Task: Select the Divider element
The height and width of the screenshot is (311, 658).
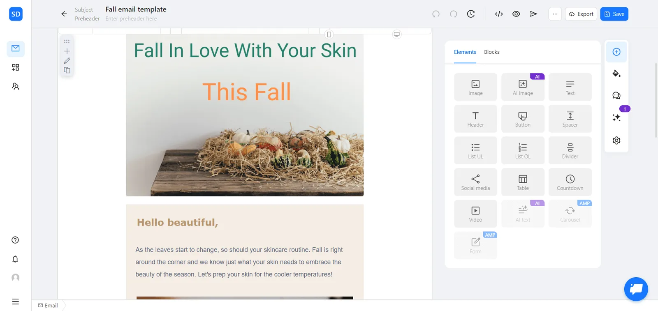Action: pyautogui.click(x=570, y=150)
